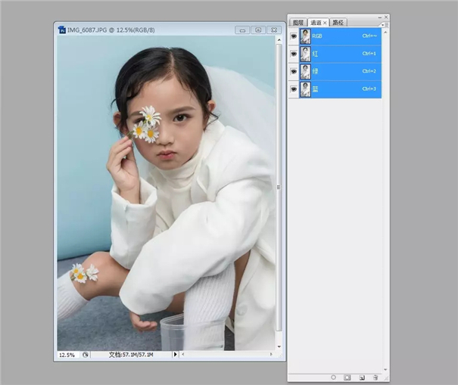This screenshot has width=458, height=385.
Task: Click the Photoshop icon in document title bar
Action: pyautogui.click(x=62, y=29)
